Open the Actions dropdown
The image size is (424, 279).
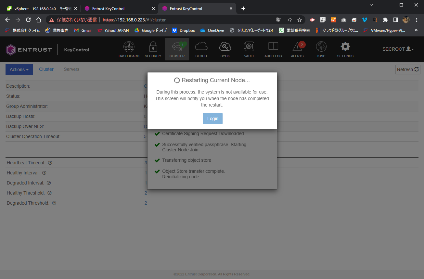coord(19,70)
